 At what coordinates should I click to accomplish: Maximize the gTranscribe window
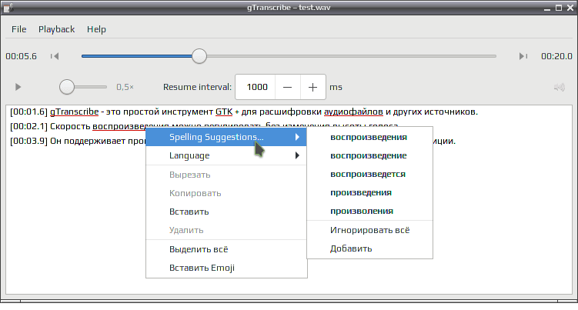click(x=559, y=8)
